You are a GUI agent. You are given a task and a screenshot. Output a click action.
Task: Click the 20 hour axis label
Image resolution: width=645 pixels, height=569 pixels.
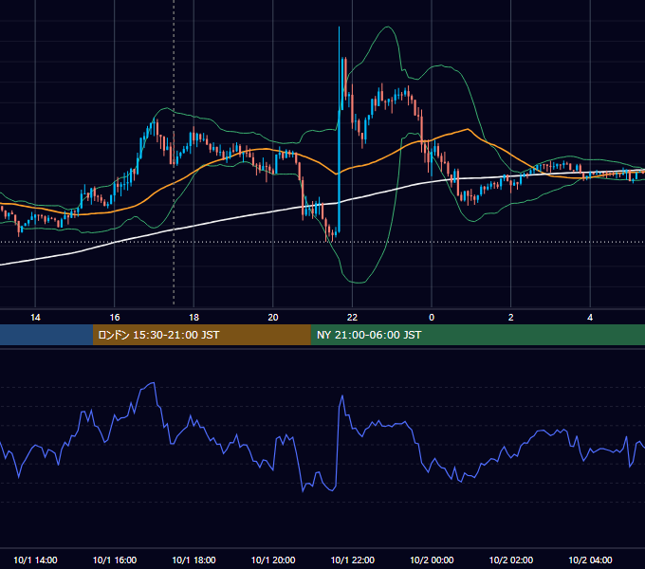[273, 318]
